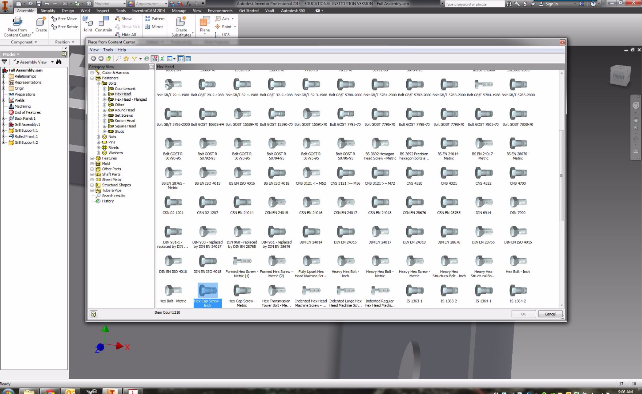Image resolution: width=642 pixels, height=394 pixels.
Task: Expand the Cable & Harness category
Action: point(92,73)
